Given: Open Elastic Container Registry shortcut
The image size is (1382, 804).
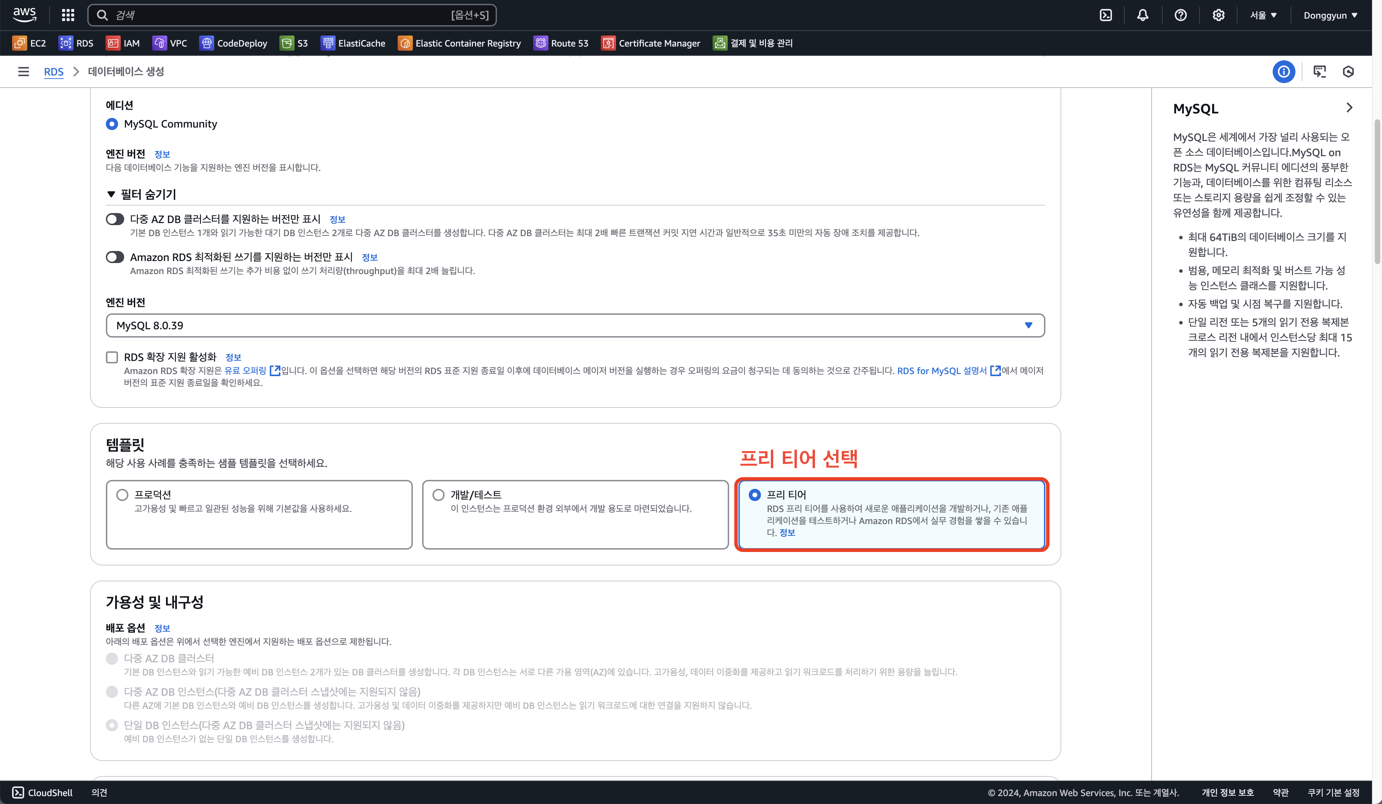Looking at the screenshot, I should pos(459,43).
